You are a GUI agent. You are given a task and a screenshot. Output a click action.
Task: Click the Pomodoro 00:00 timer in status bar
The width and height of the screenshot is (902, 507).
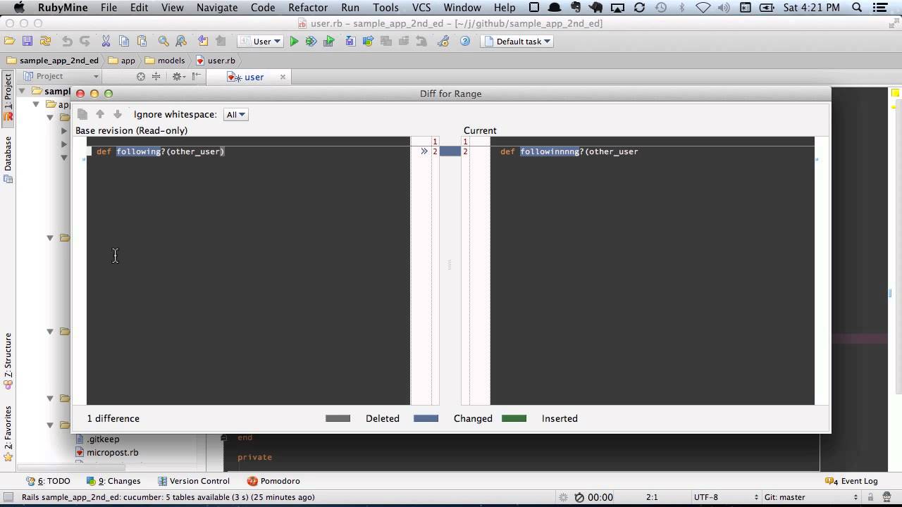593,497
